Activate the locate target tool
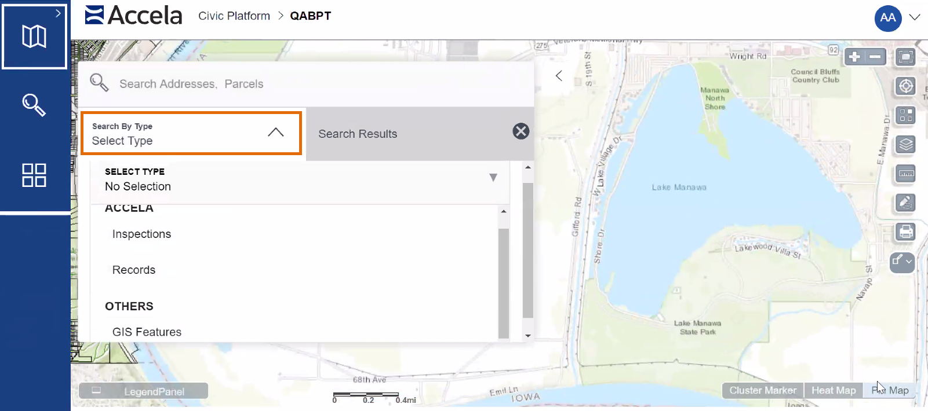The image size is (928, 411). click(905, 86)
